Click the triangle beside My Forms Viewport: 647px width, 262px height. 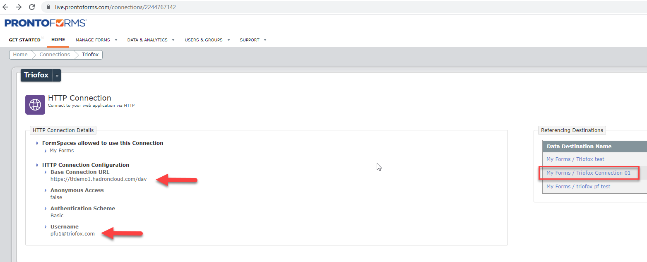[x=46, y=151]
